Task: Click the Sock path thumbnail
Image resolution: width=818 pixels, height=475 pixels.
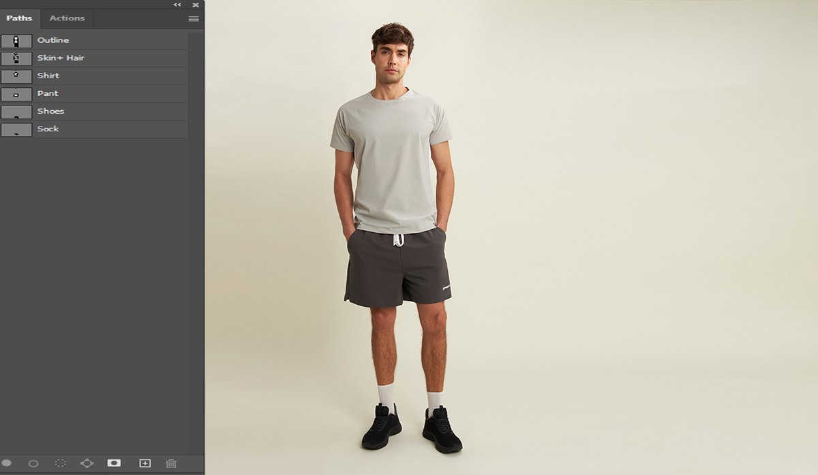Action: 16,129
